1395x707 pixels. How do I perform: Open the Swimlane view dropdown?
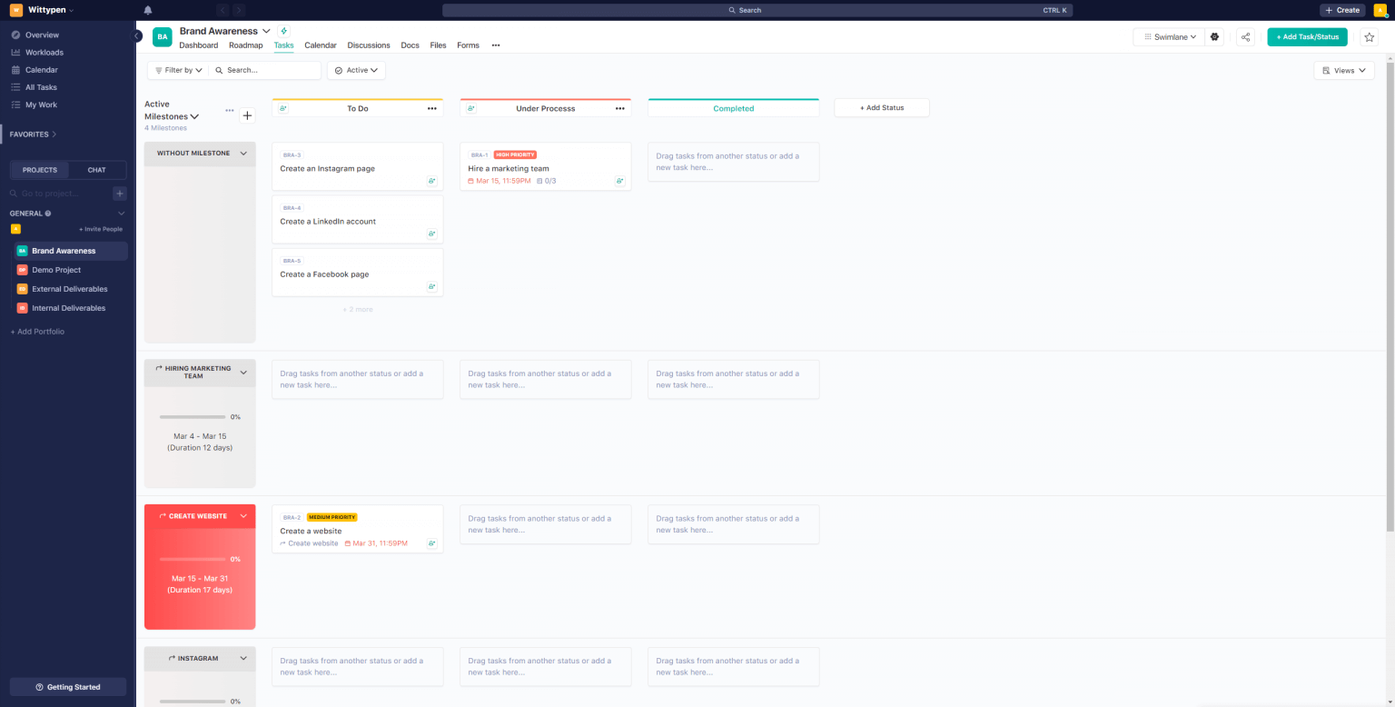[1169, 37]
